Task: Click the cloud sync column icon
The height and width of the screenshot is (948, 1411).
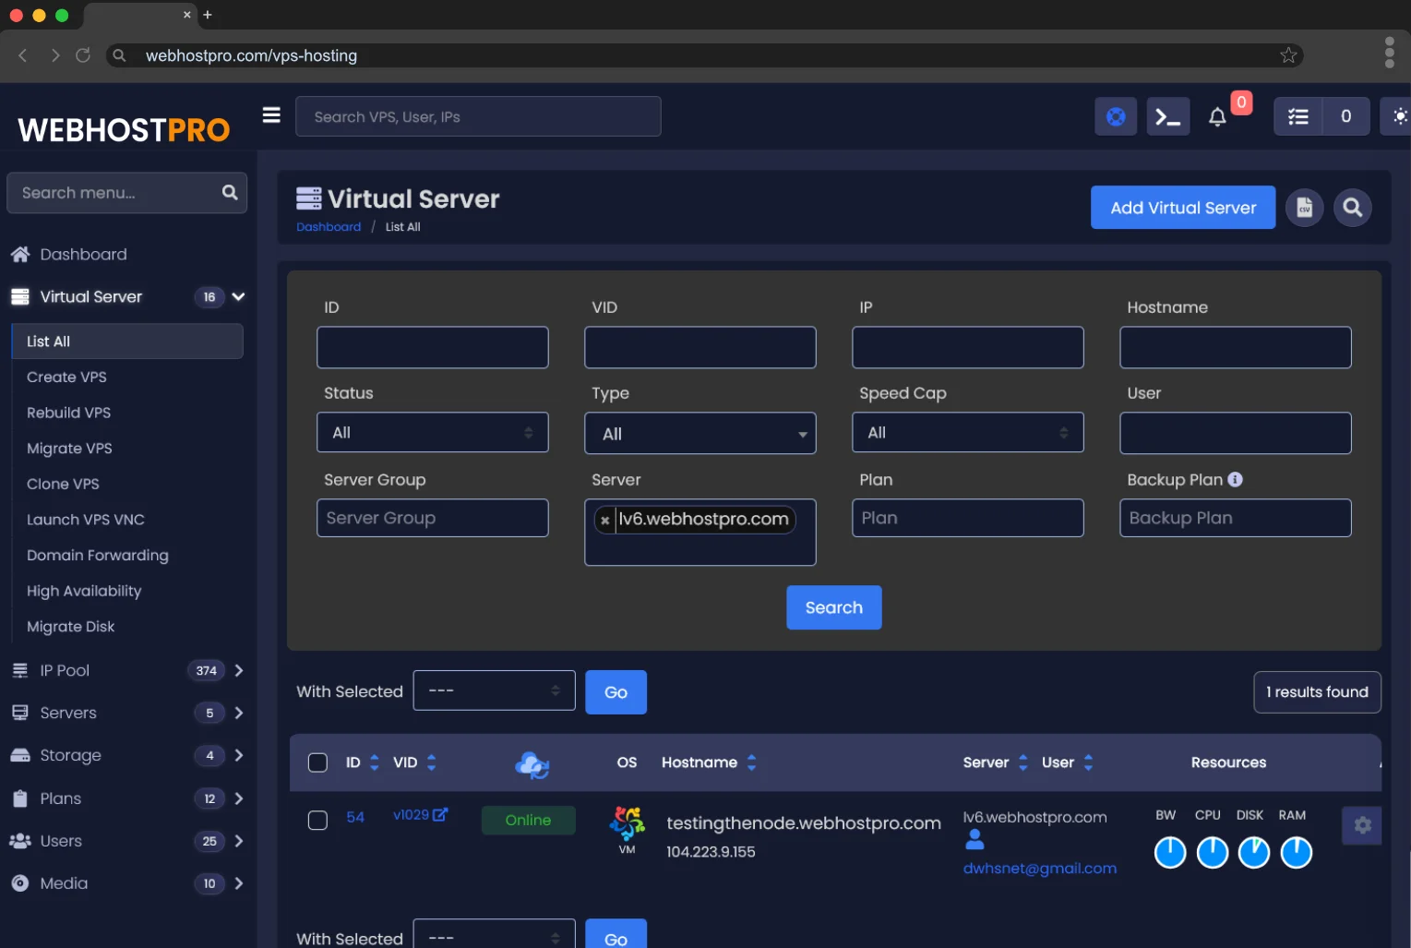Action: (x=532, y=764)
